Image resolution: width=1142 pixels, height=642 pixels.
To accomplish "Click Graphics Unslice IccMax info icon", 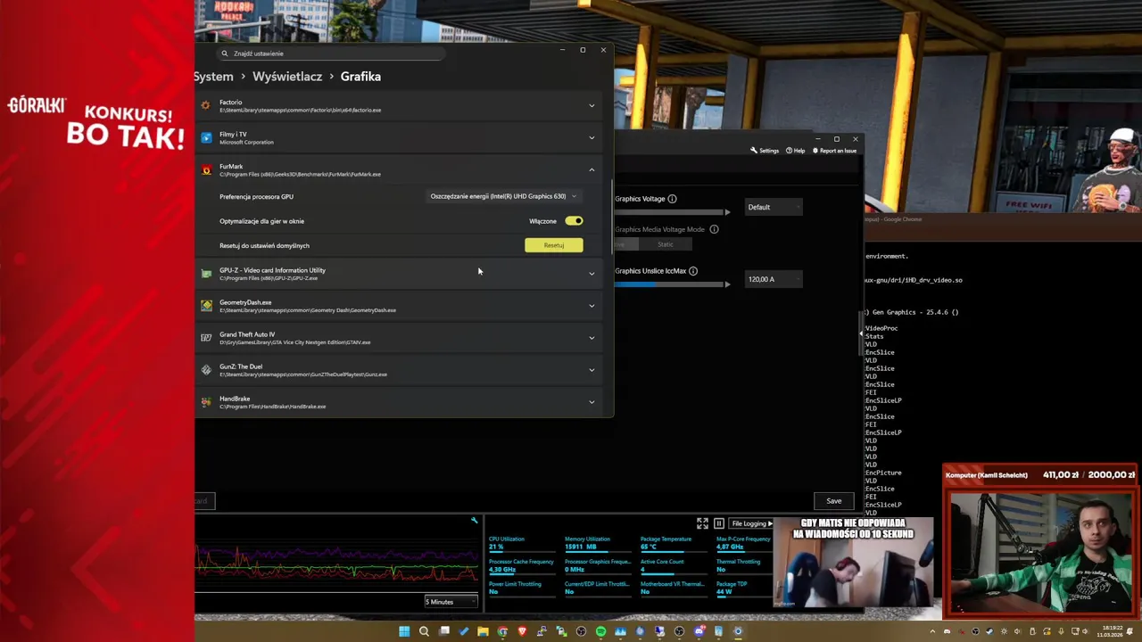I will coord(693,271).
